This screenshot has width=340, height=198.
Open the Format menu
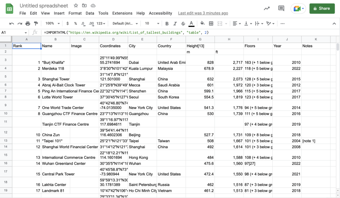75,13
